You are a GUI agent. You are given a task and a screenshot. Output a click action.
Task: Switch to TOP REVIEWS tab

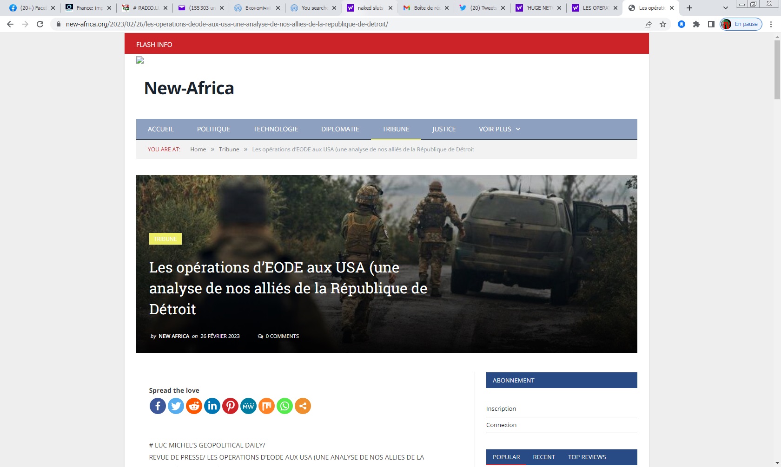coord(587,457)
